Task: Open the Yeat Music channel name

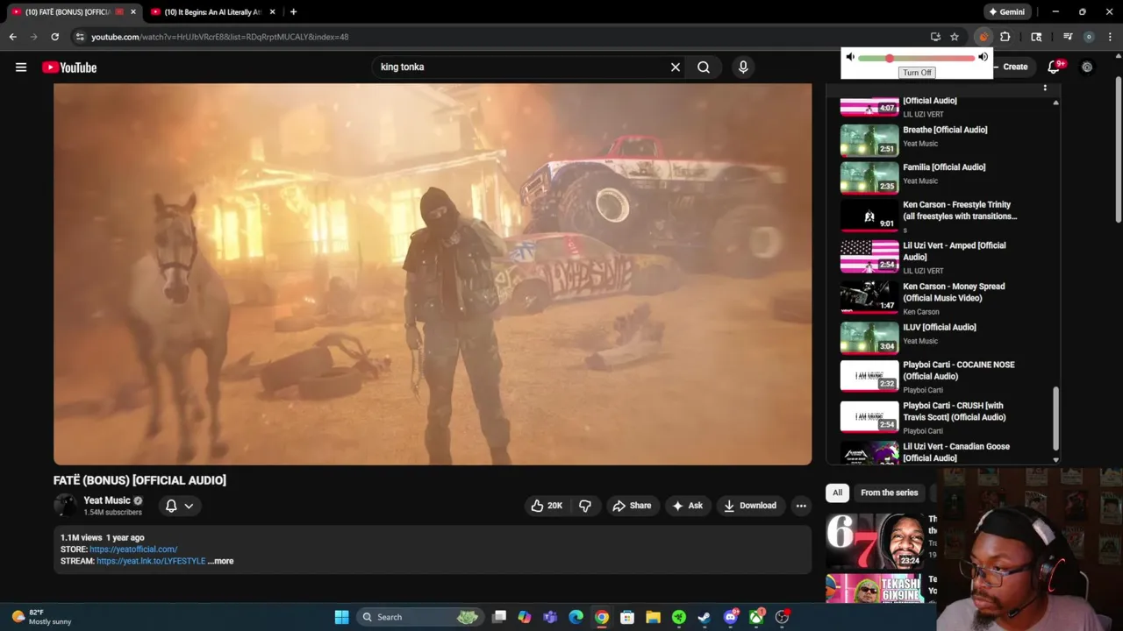Action: pos(107,500)
